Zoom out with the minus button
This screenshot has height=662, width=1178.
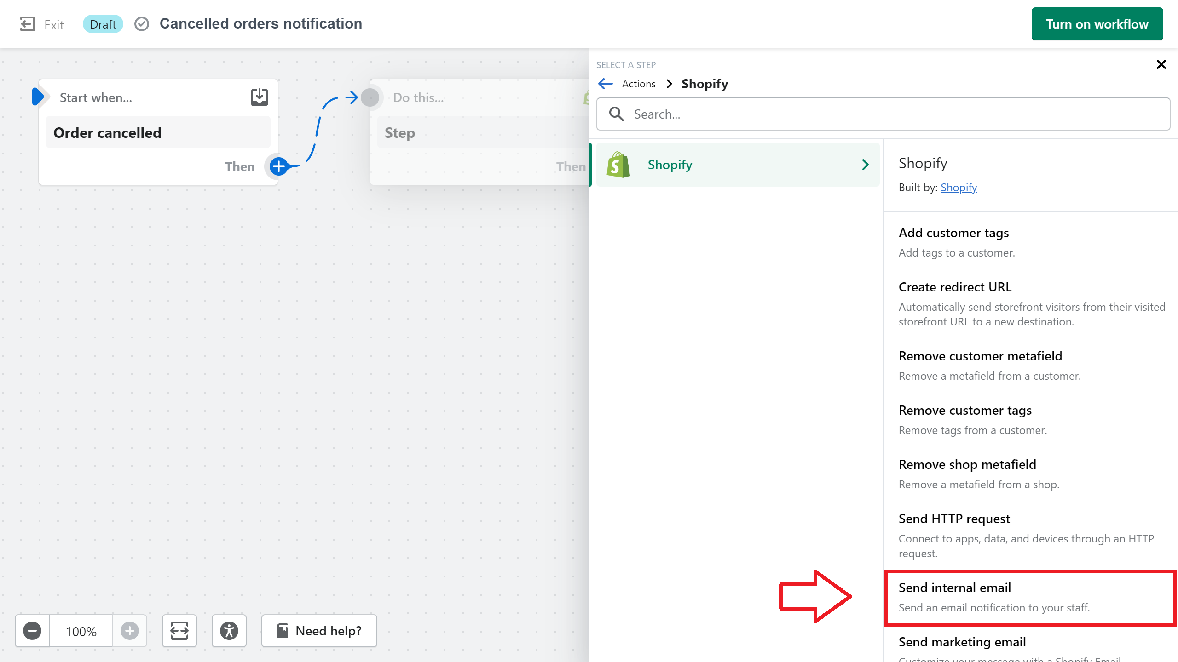[32, 631]
